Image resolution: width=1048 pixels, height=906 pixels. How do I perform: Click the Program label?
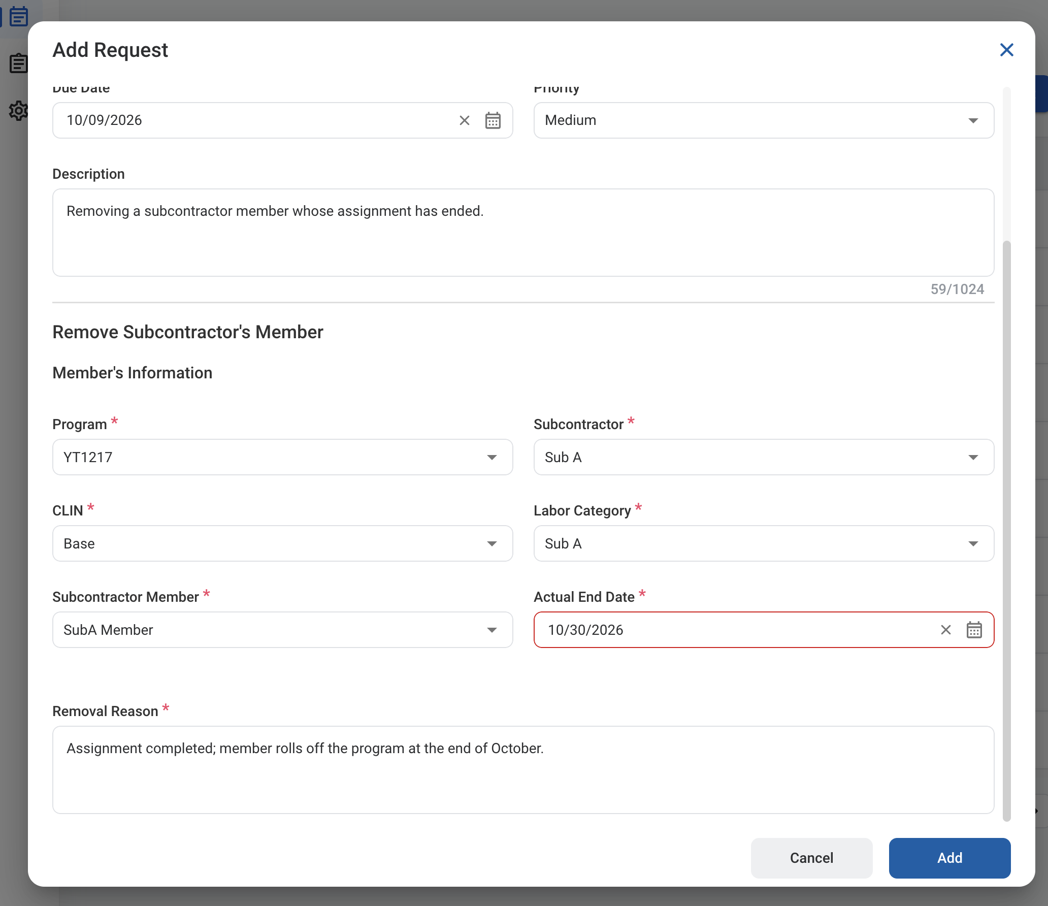[79, 424]
